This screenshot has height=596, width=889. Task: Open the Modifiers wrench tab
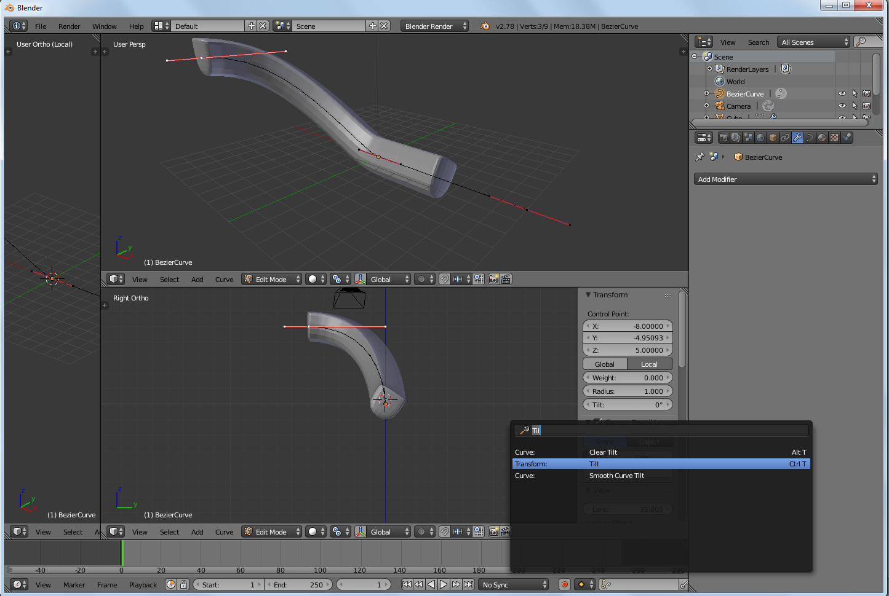797,138
